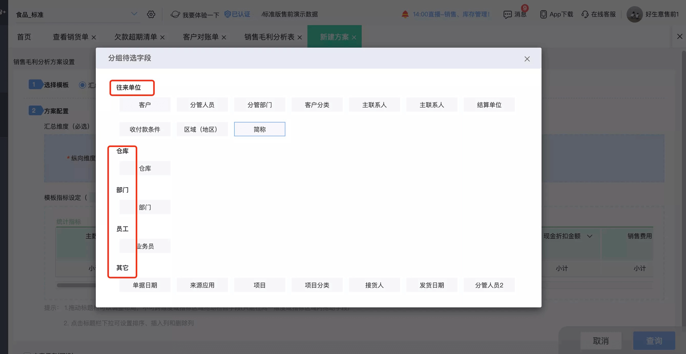Click the 已认证 badge
This screenshot has width=686, height=354.
click(x=237, y=14)
